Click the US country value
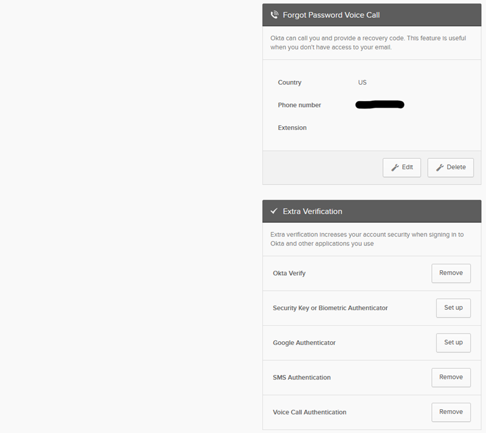The height and width of the screenshot is (433, 486). pyautogui.click(x=362, y=82)
